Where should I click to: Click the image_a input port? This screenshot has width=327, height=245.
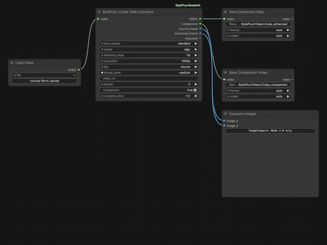[x=224, y=121]
